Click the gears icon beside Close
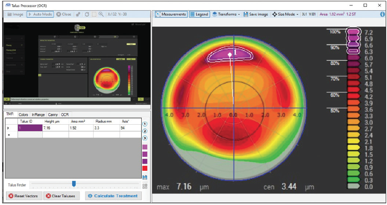The width and height of the screenshot is (387, 205). click(x=78, y=14)
